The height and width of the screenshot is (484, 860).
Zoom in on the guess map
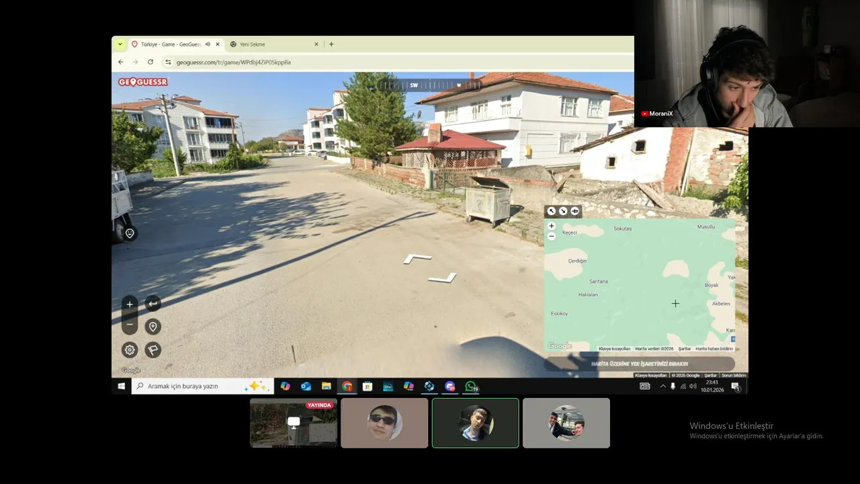[552, 226]
